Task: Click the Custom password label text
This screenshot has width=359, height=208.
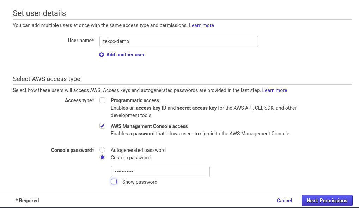Action: point(131,158)
